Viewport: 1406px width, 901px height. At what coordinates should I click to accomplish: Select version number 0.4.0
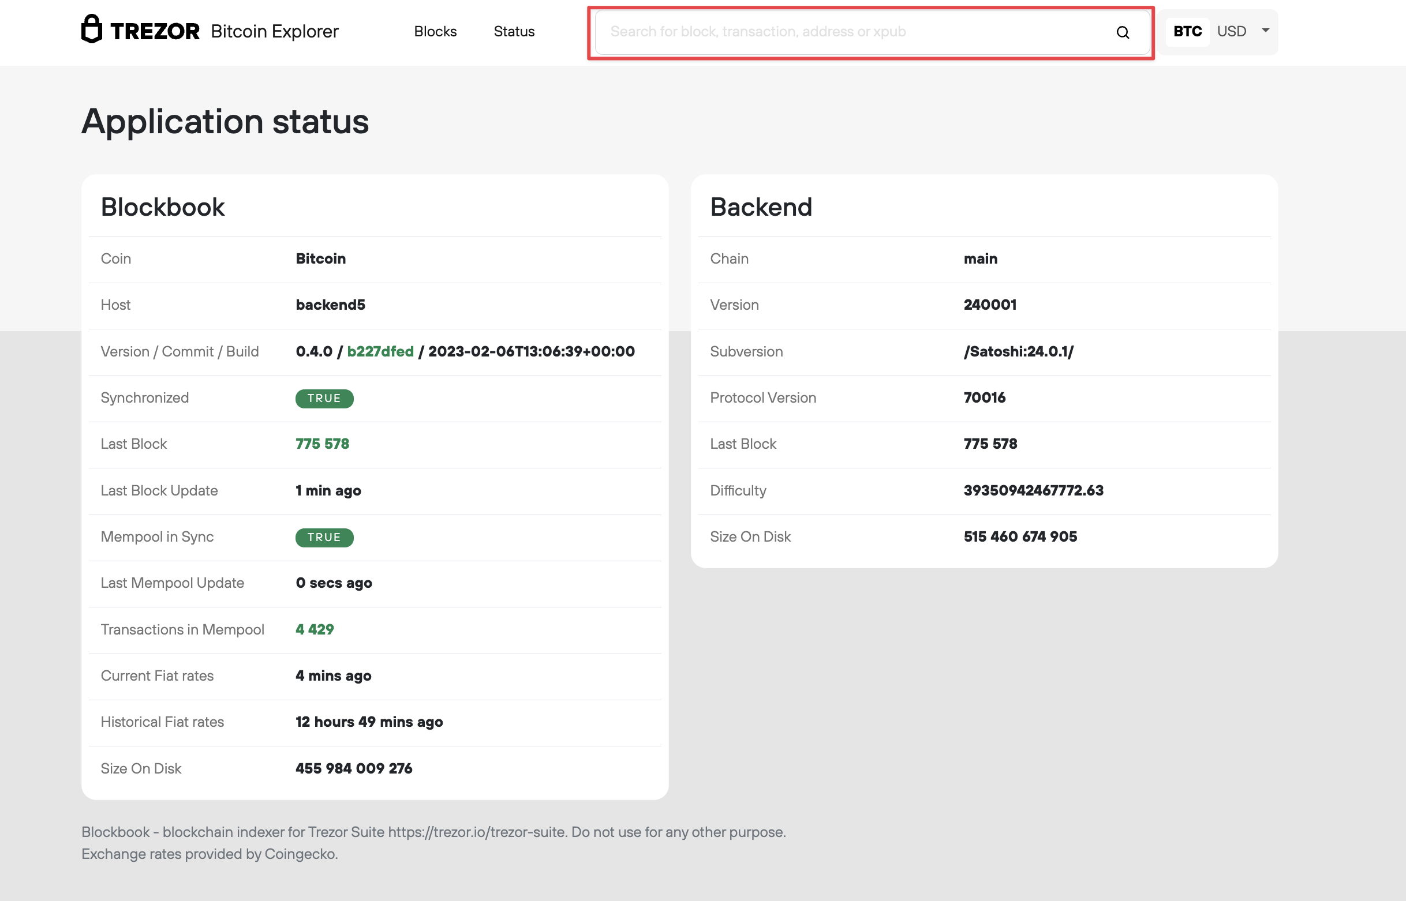pos(315,352)
